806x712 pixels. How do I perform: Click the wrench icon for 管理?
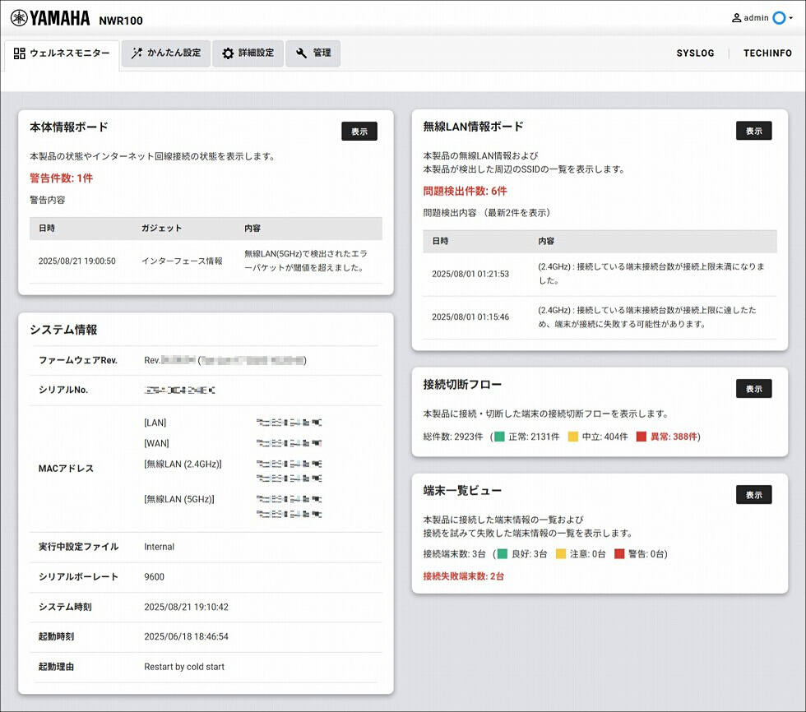click(301, 53)
